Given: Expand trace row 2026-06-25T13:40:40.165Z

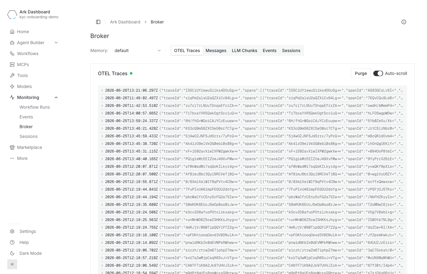Looking at the screenshot, I should click(102, 159).
